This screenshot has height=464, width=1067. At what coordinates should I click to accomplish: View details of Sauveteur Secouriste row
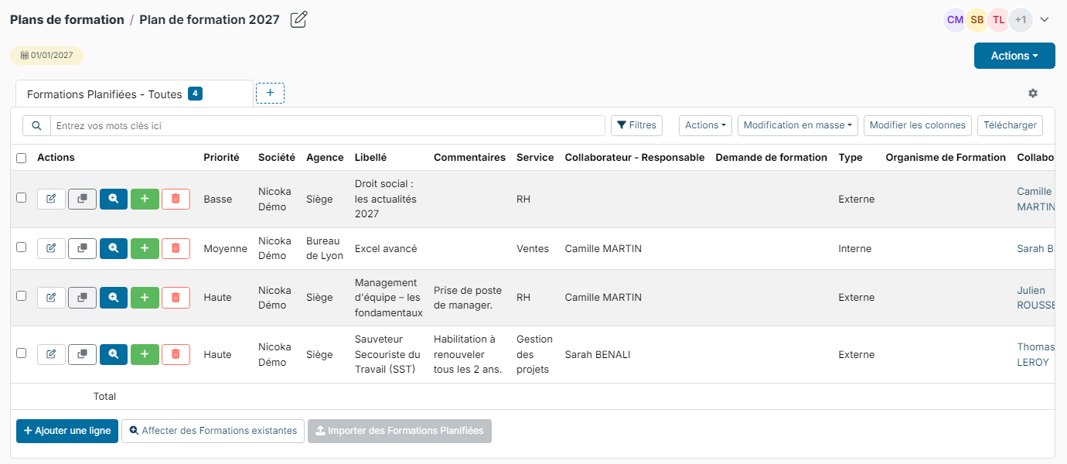coord(114,354)
